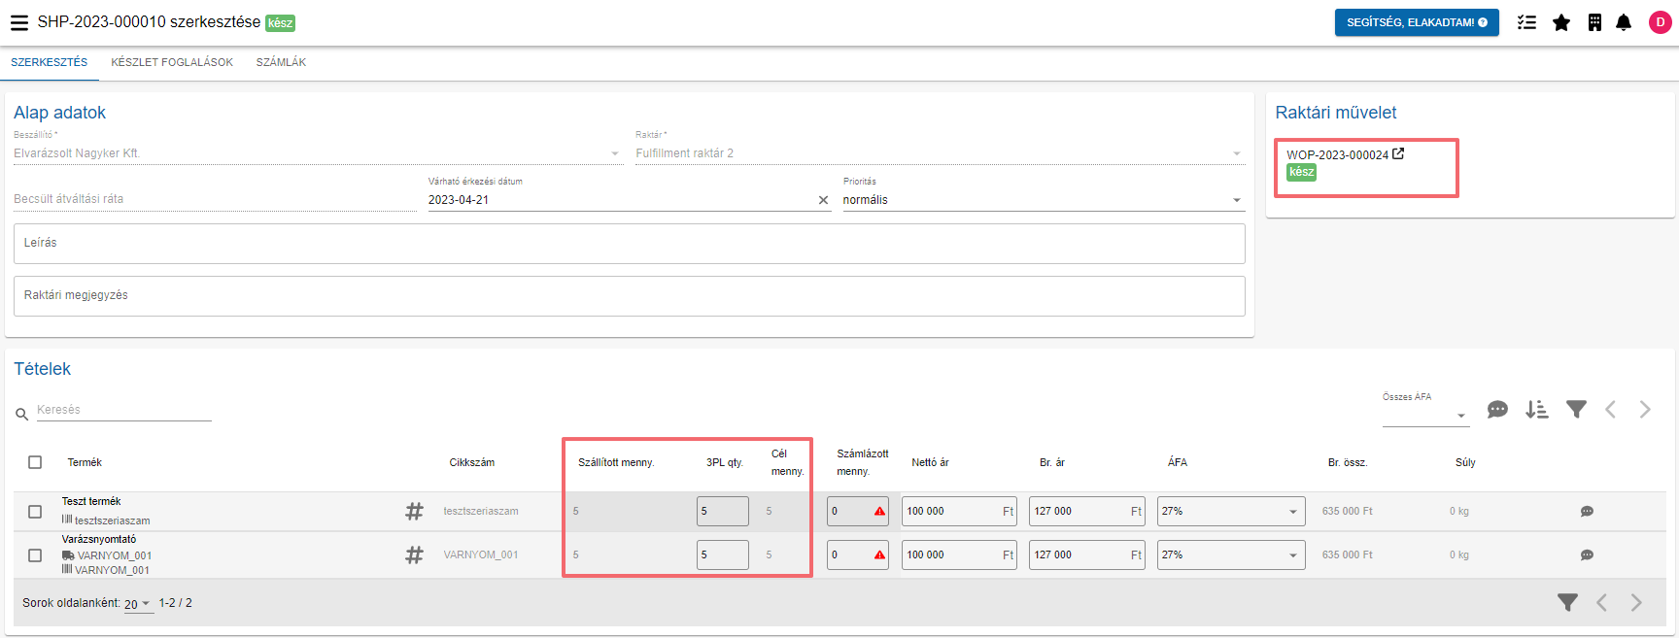Click the Varázsnyomtató product name

click(99, 539)
